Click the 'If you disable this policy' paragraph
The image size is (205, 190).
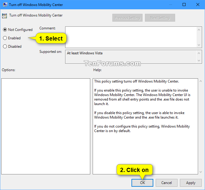coord(139,115)
